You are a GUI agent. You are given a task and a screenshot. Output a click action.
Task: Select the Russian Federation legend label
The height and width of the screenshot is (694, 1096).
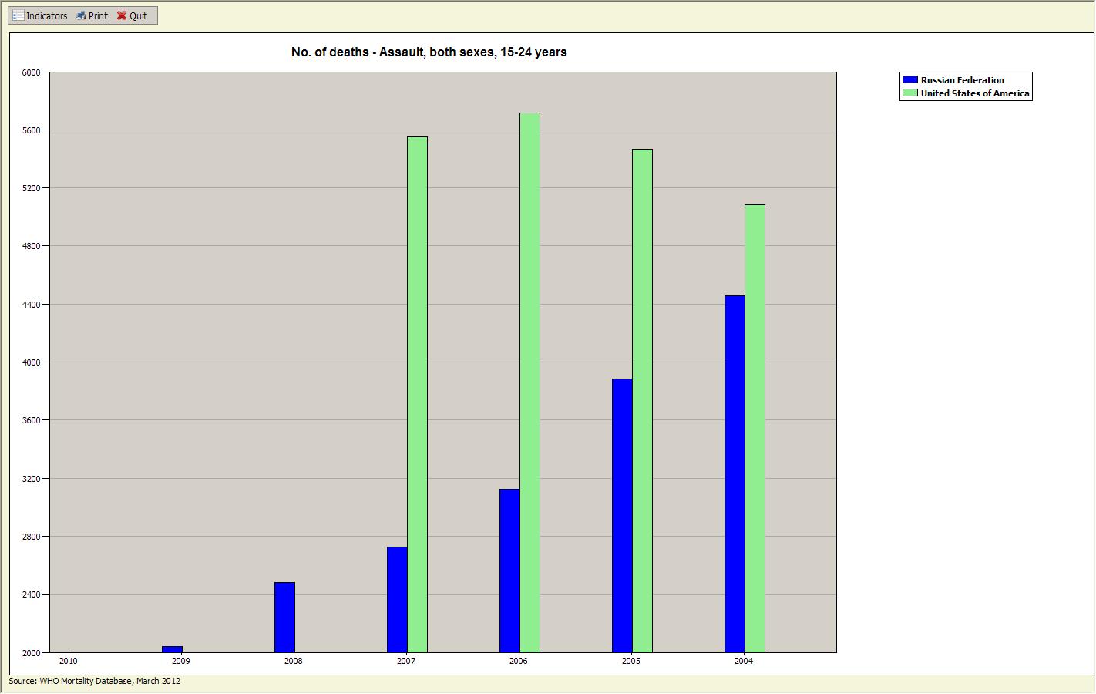click(x=963, y=80)
